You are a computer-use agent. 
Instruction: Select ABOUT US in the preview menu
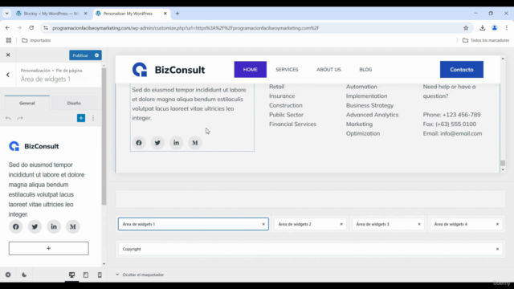(x=328, y=70)
